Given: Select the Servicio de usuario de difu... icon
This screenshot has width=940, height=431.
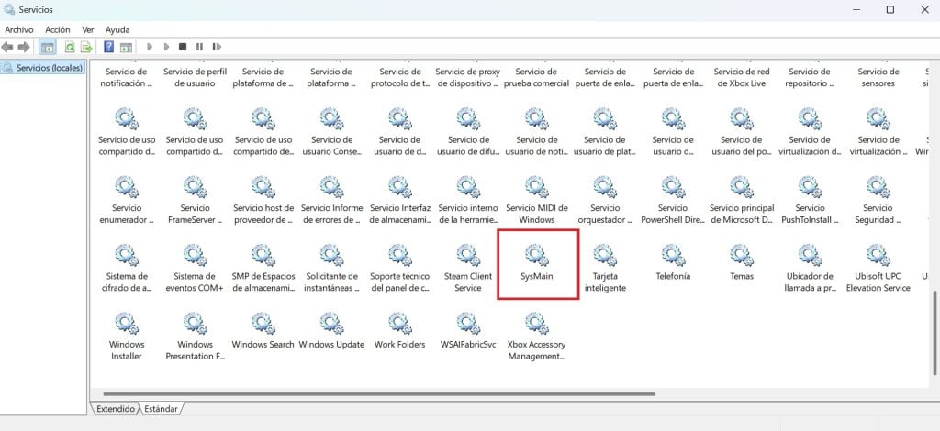Looking at the screenshot, I should point(468,119).
